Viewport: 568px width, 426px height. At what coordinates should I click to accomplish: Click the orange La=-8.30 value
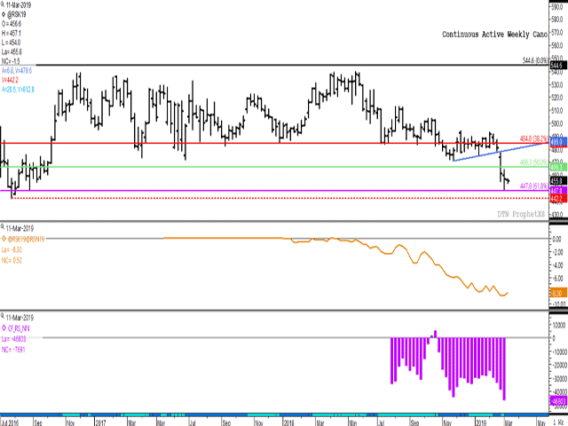click(x=12, y=250)
